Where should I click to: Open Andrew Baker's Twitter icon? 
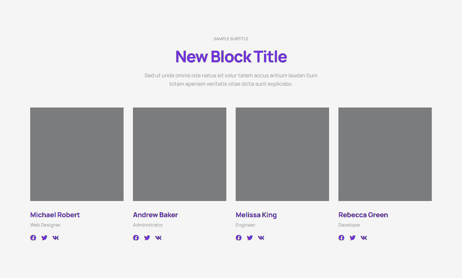coord(147,238)
